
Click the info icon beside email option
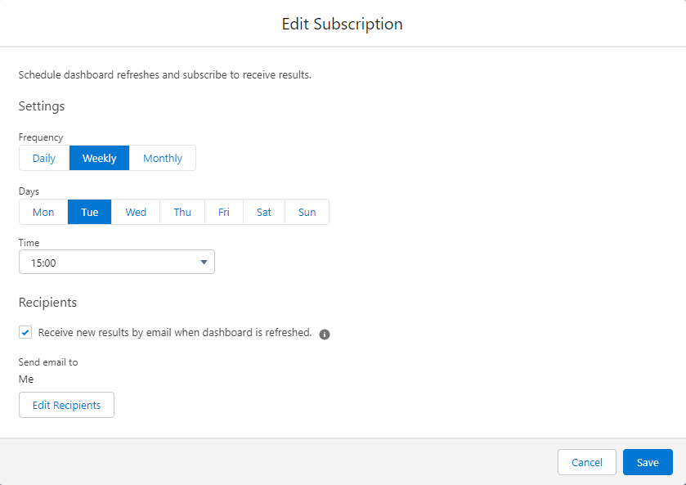point(325,334)
